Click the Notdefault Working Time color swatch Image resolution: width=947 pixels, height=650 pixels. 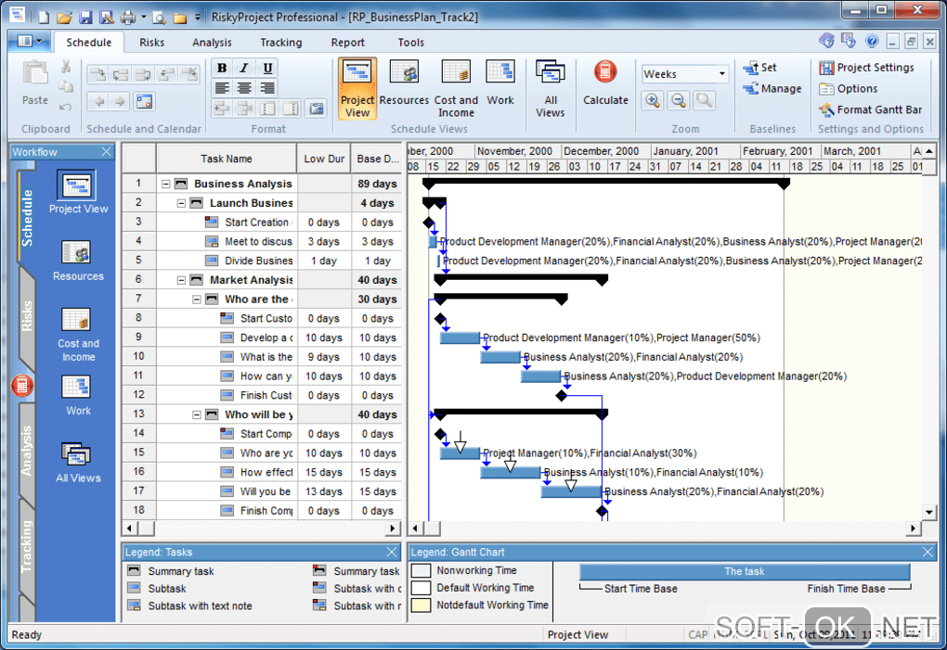(x=421, y=605)
